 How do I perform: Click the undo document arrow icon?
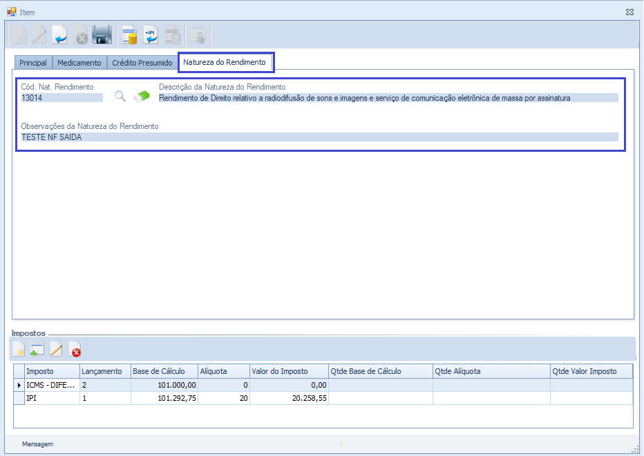pos(60,35)
